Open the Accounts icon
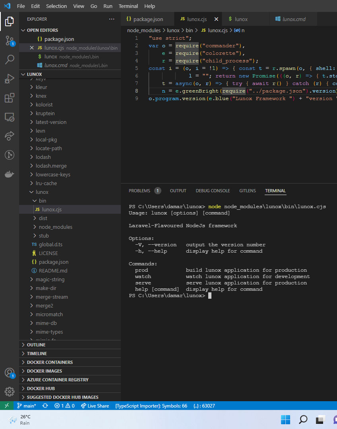This screenshot has width=337, height=429. pyautogui.click(x=9, y=373)
